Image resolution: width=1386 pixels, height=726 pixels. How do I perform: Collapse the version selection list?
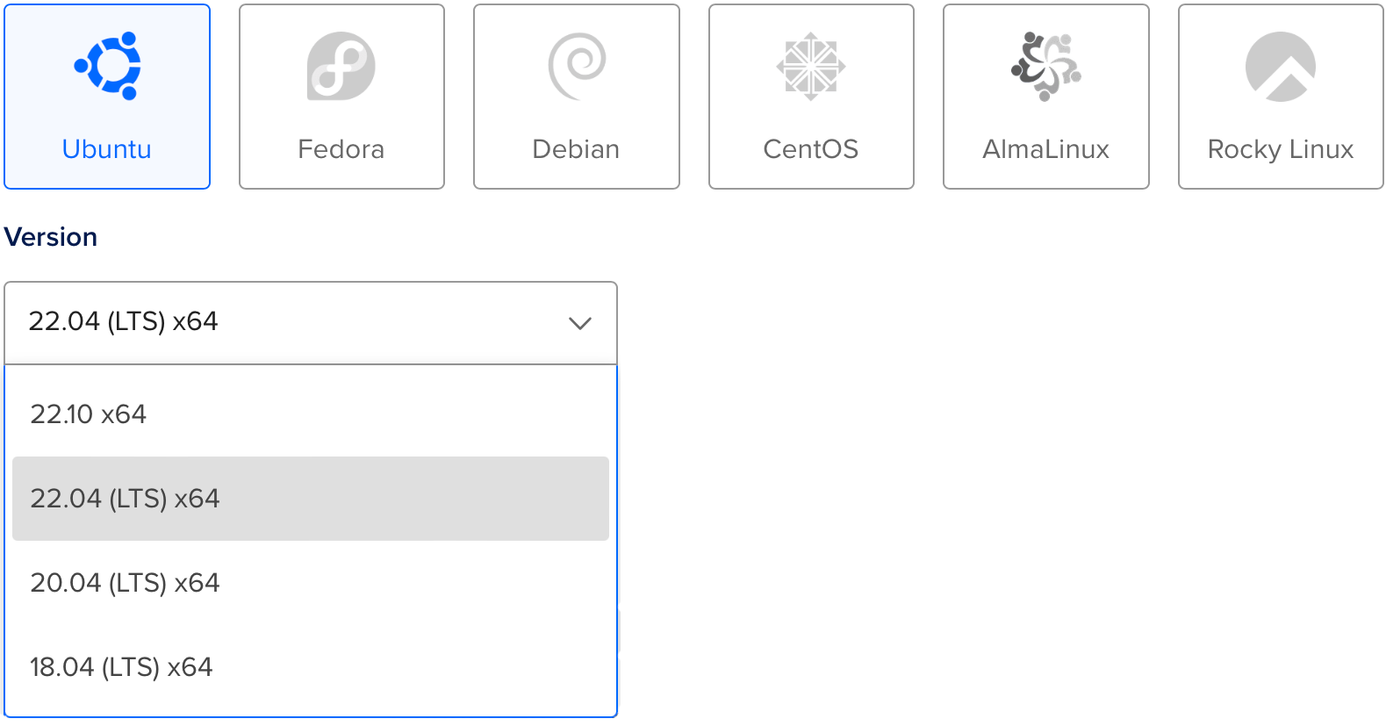point(579,323)
